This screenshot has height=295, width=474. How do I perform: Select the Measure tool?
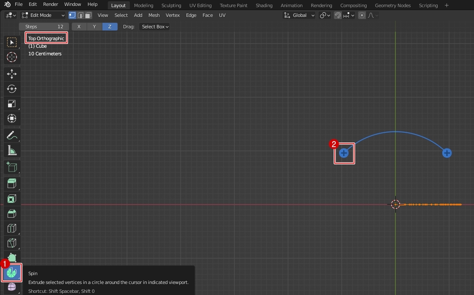12,150
